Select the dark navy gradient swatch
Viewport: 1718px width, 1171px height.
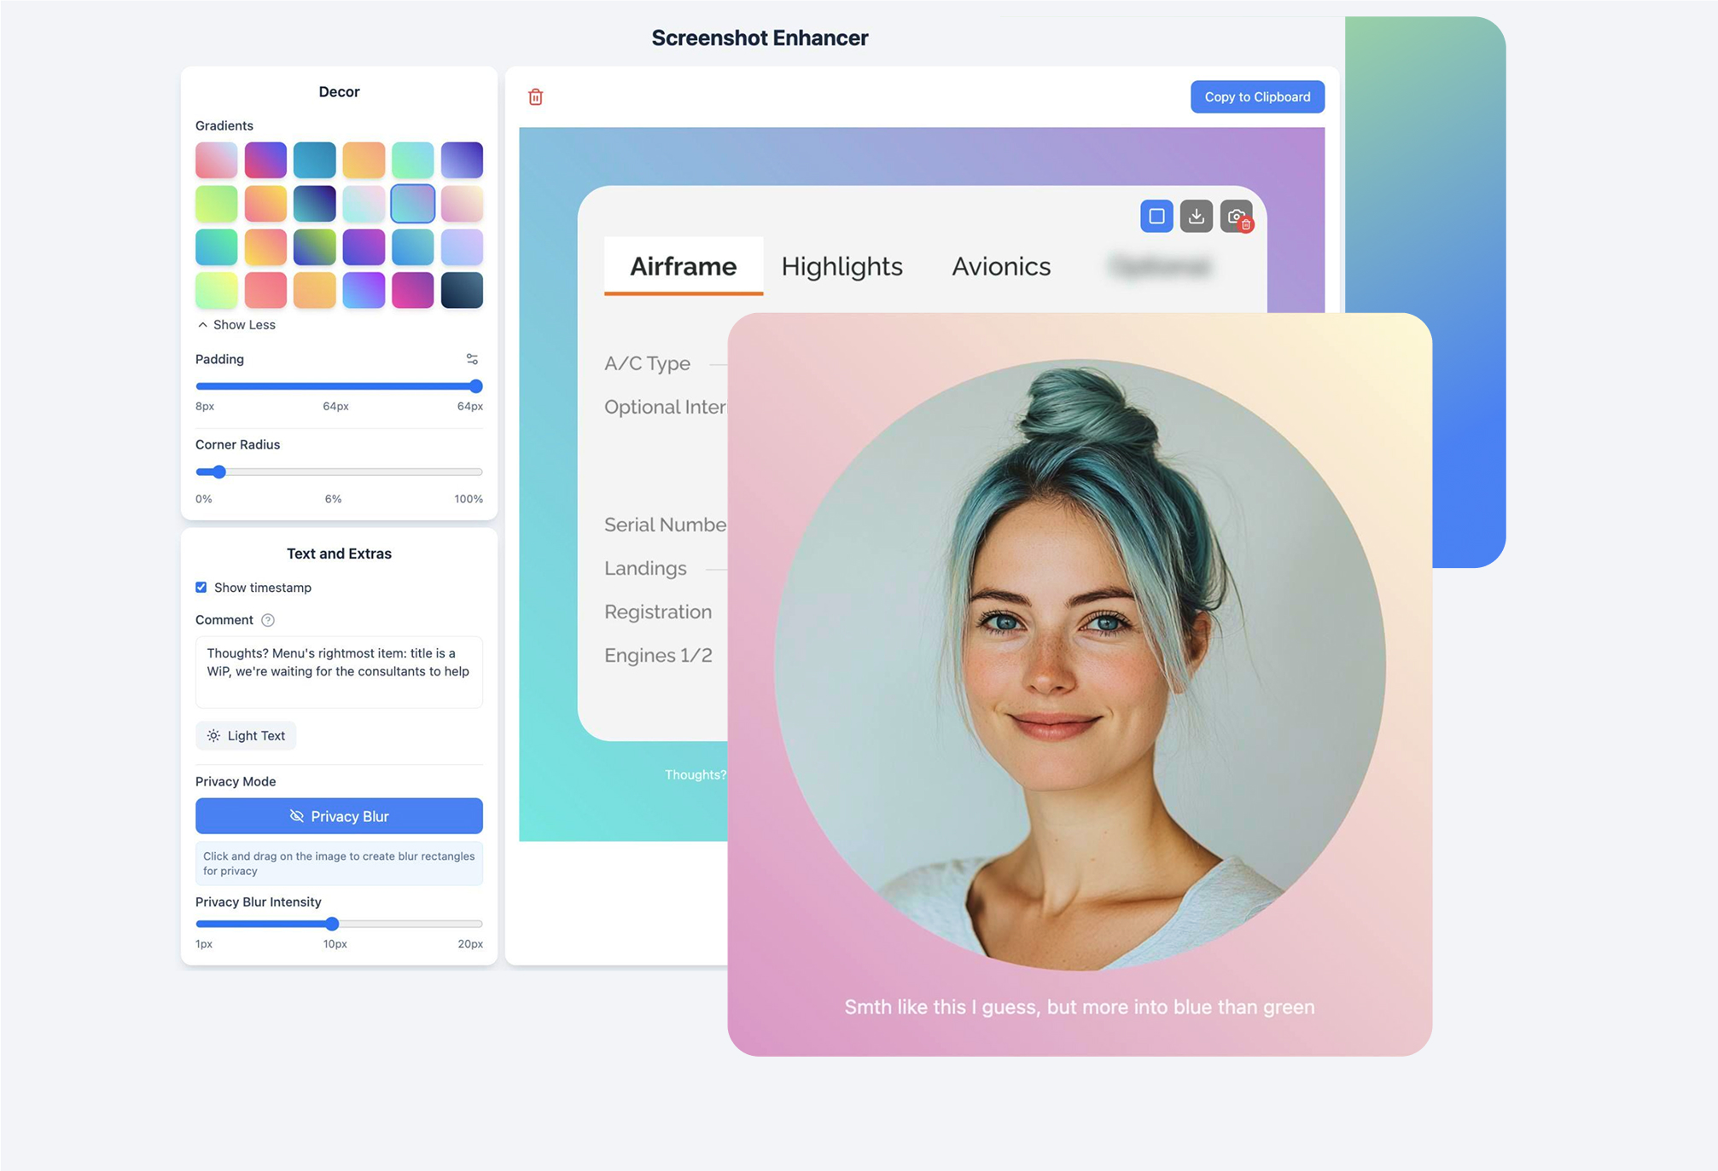[462, 290]
